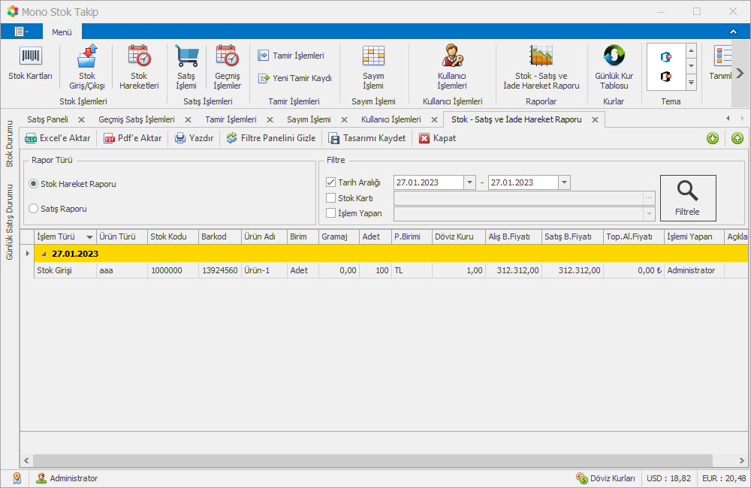Switch to the Tamir İşlemleri tab
Screen dimensions: 751x488
tap(231, 119)
